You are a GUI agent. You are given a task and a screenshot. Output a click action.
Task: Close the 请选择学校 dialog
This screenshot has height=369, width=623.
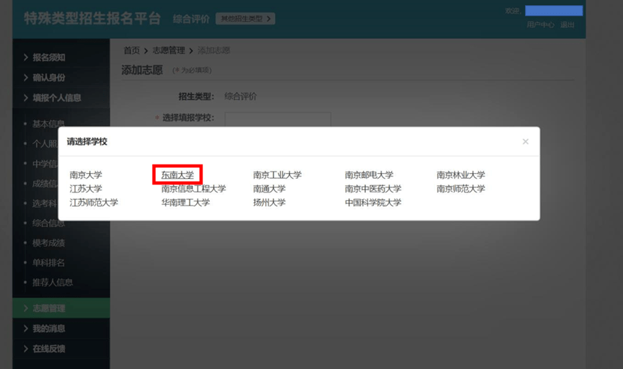coord(525,141)
